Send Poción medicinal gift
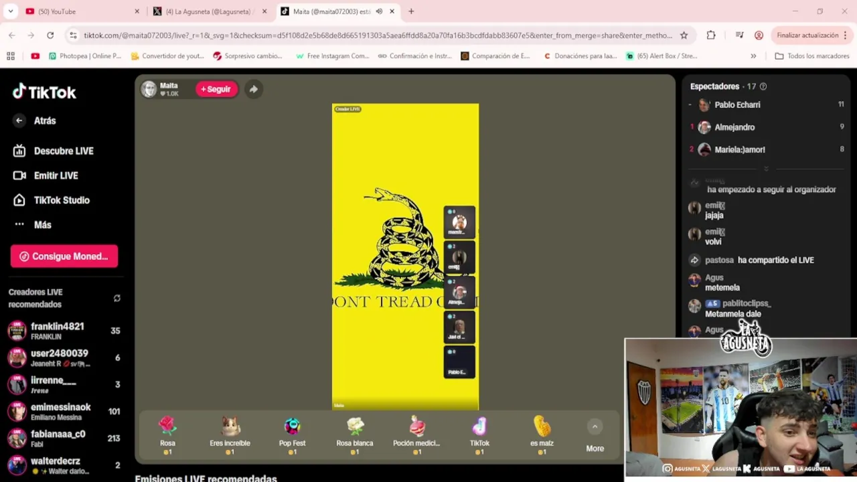The image size is (857, 482). (x=416, y=436)
